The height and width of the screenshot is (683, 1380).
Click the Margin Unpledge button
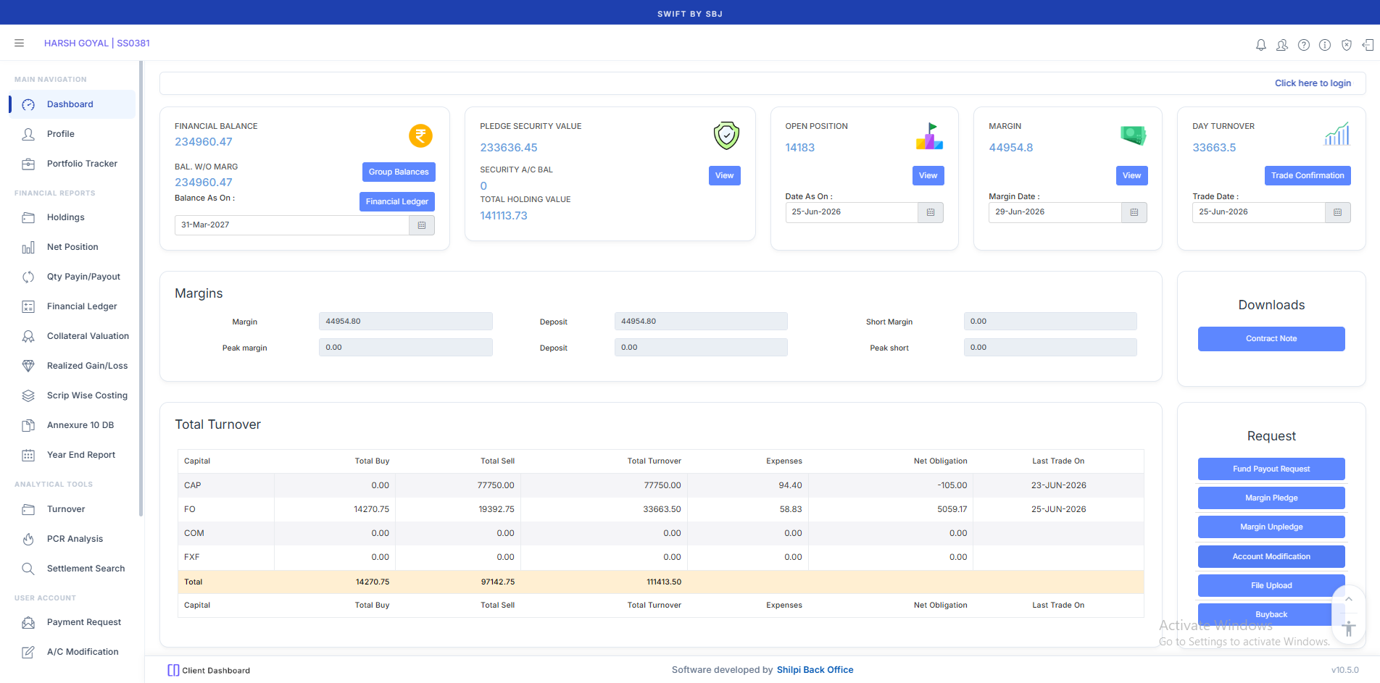click(x=1271, y=527)
